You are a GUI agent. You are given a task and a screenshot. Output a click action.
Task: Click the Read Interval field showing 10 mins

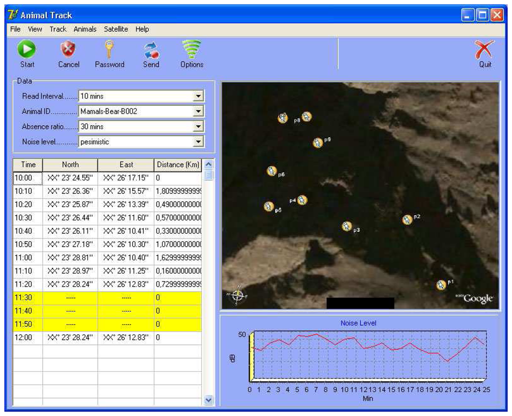point(141,96)
